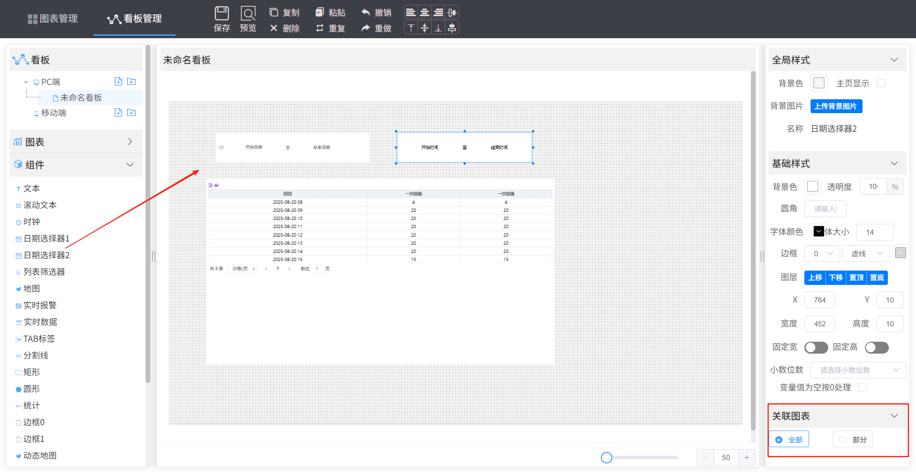Open the 预览 preview
The height and width of the screenshot is (472, 916).
click(248, 13)
